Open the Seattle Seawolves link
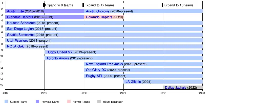253x103 pixels. coord(21,35)
